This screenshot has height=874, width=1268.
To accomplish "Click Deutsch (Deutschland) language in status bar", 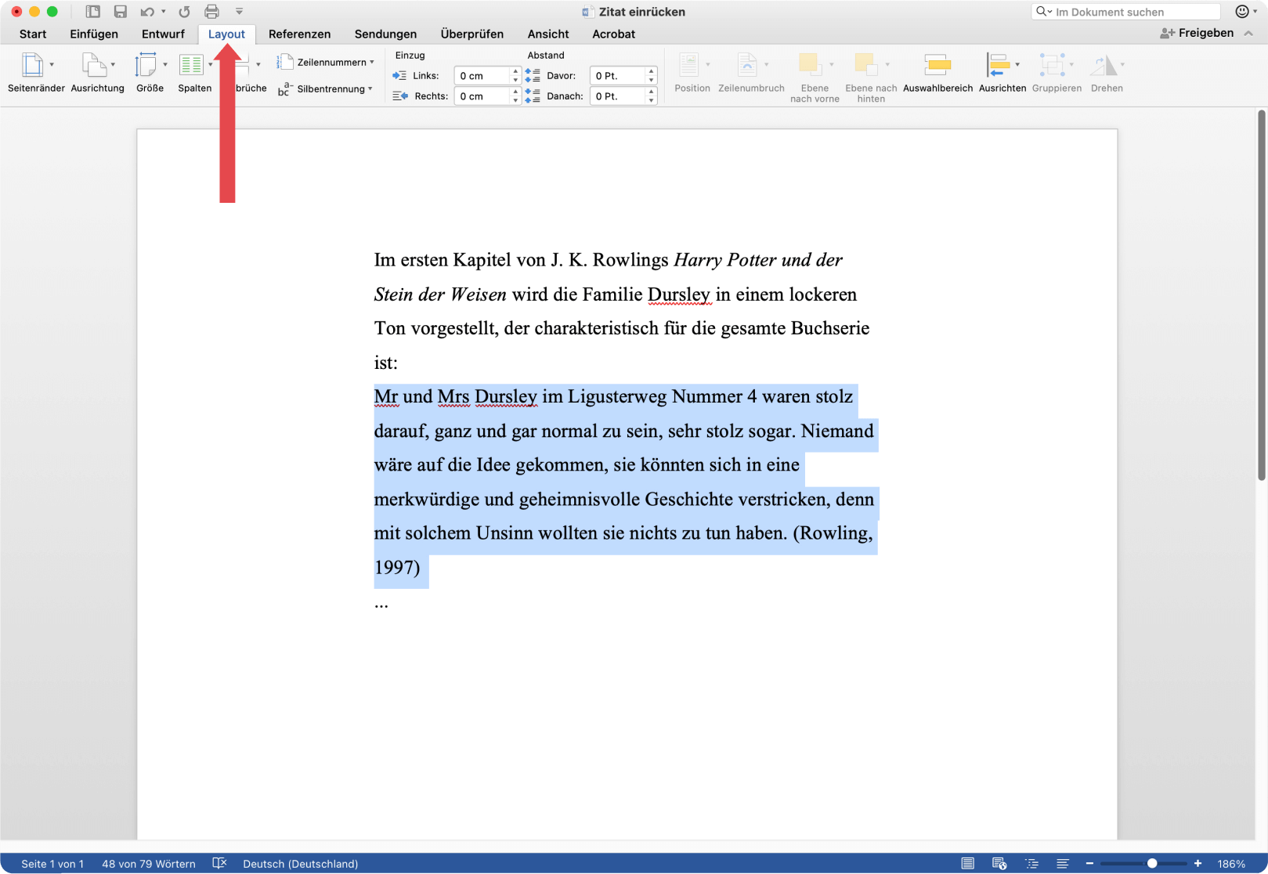I will point(301,864).
